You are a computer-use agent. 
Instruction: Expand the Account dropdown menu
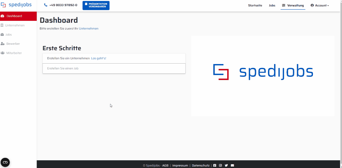320,5
